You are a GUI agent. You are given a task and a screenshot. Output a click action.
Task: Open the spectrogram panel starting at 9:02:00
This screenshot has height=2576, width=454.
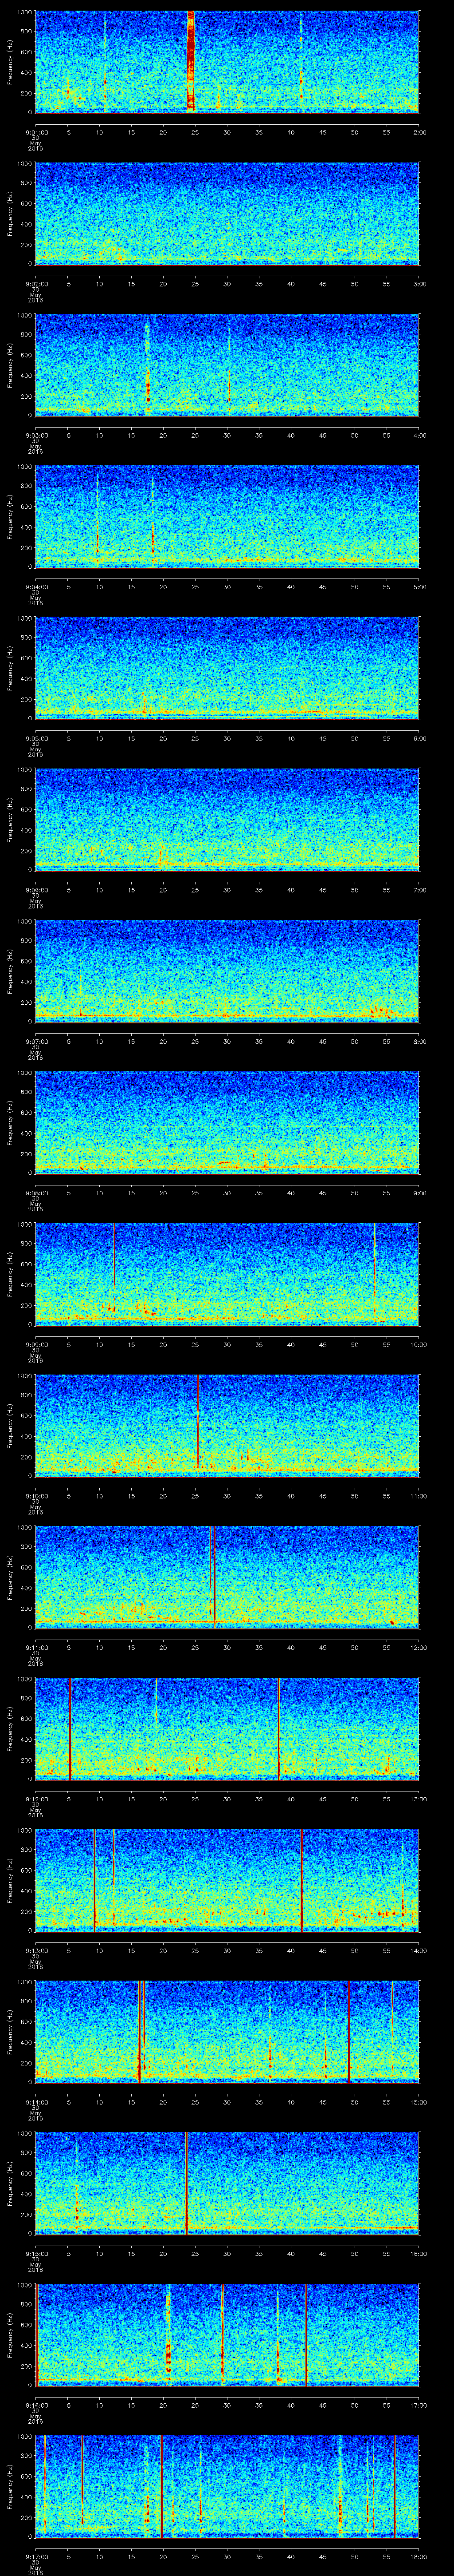tap(227, 215)
